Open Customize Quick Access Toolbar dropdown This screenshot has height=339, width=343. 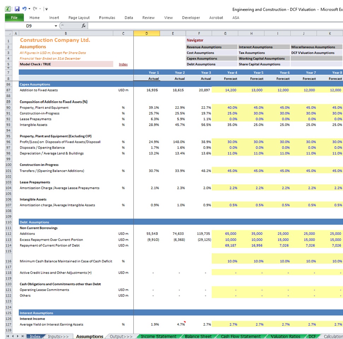46,9
